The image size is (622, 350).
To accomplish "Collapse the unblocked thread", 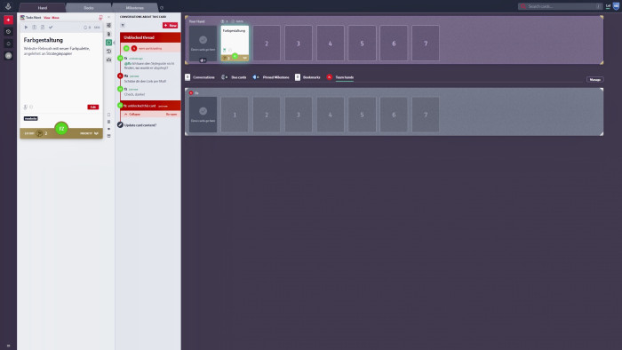I will (132, 115).
